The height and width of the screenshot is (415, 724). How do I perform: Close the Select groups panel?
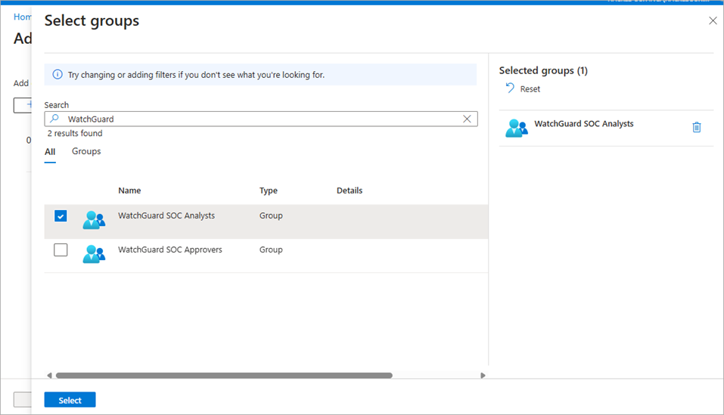pos(712,21)
